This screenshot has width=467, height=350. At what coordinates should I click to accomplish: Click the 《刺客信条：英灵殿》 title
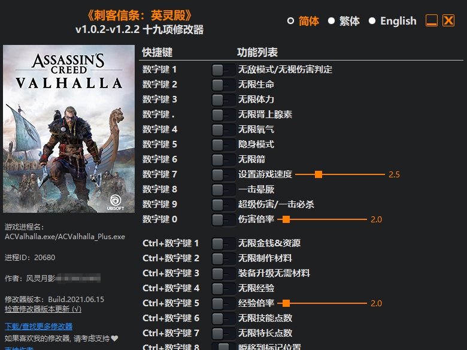[x=140, y=16]
